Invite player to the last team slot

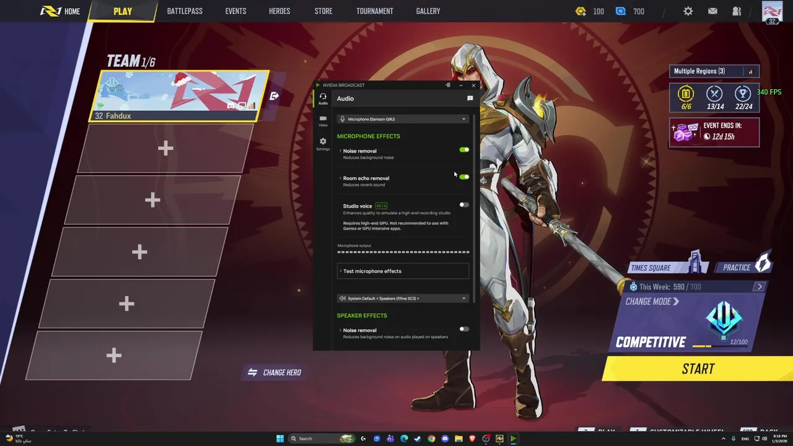pos(114,355)
